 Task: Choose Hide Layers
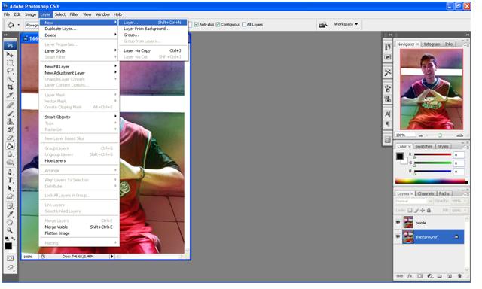[79, 160]
